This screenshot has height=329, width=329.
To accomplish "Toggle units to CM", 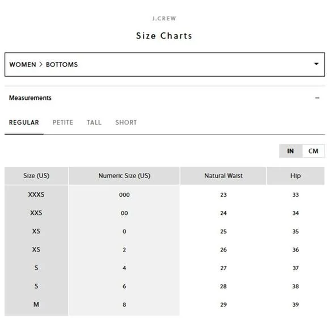I will [x=313, y=151].
